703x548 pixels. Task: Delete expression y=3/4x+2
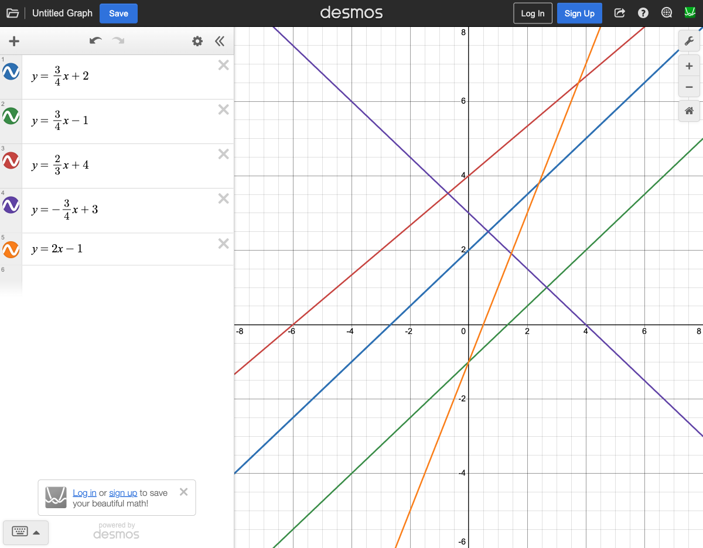tap(223, 65)
